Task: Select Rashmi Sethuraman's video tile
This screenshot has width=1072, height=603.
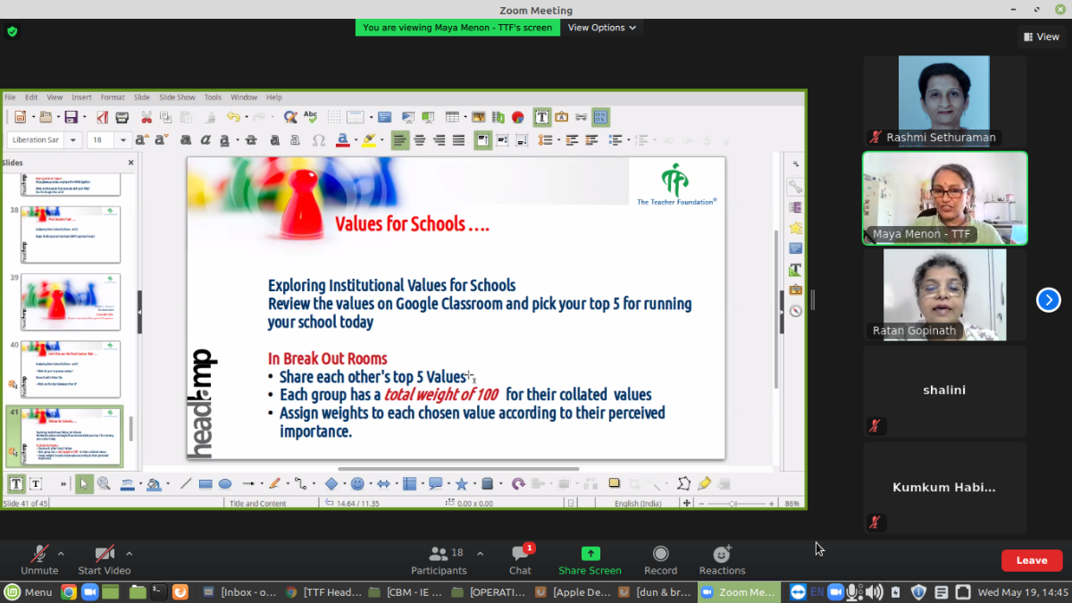Action: coord(944,100)
